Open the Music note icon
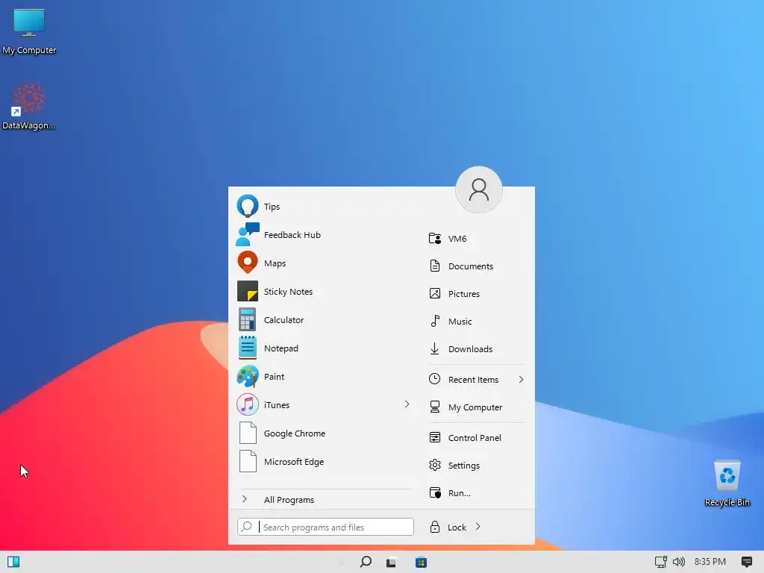The height and width of the screenshot is (573, 764). coord(435,321)
